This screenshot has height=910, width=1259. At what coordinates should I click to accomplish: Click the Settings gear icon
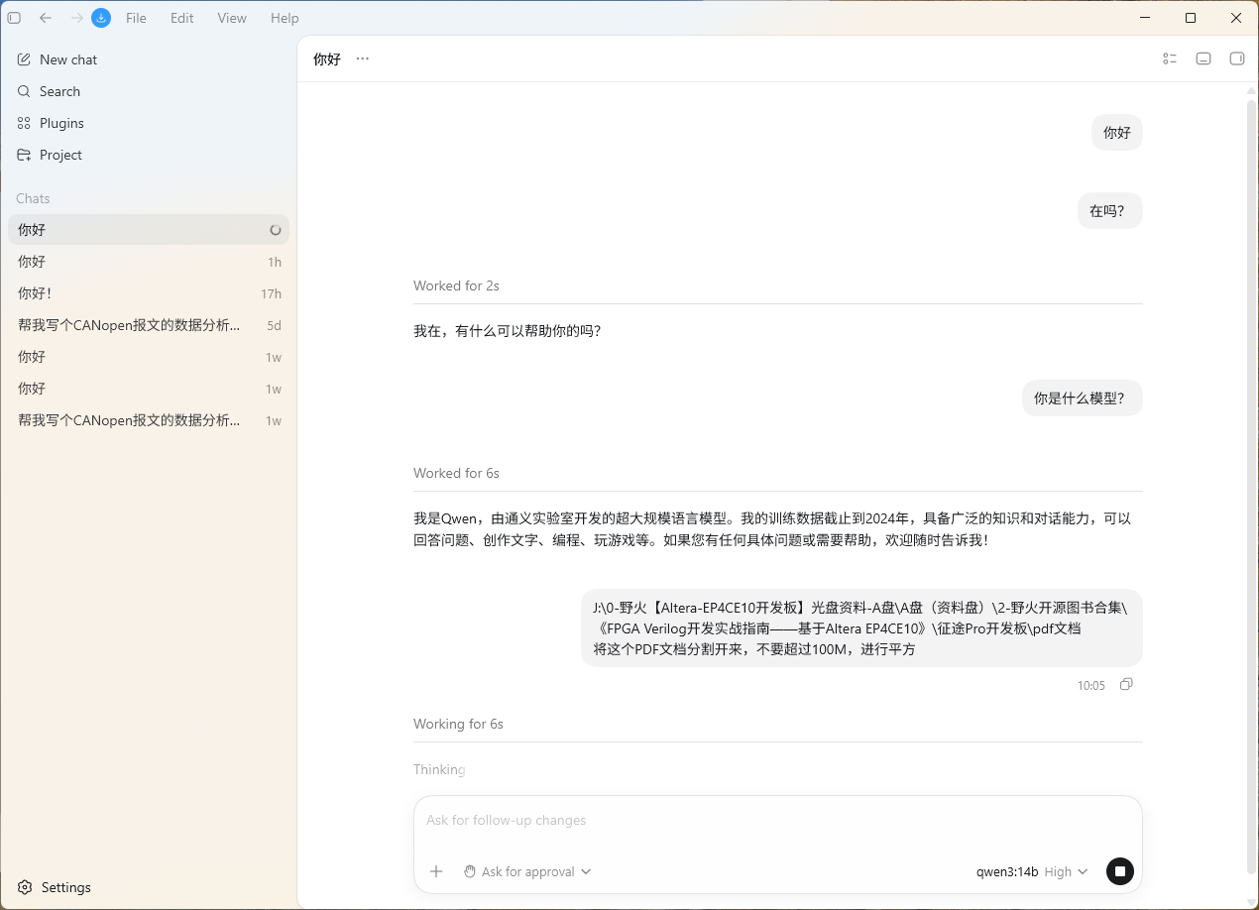25,887
